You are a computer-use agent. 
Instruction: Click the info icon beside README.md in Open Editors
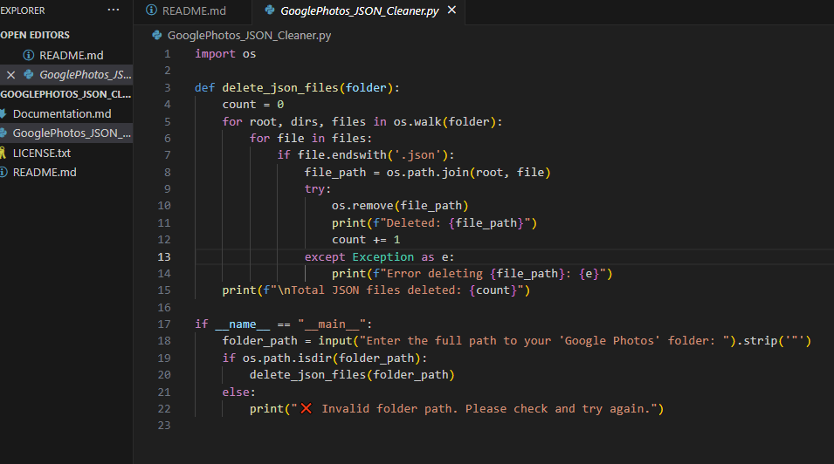pyautogui.click(x=29, y=55)
